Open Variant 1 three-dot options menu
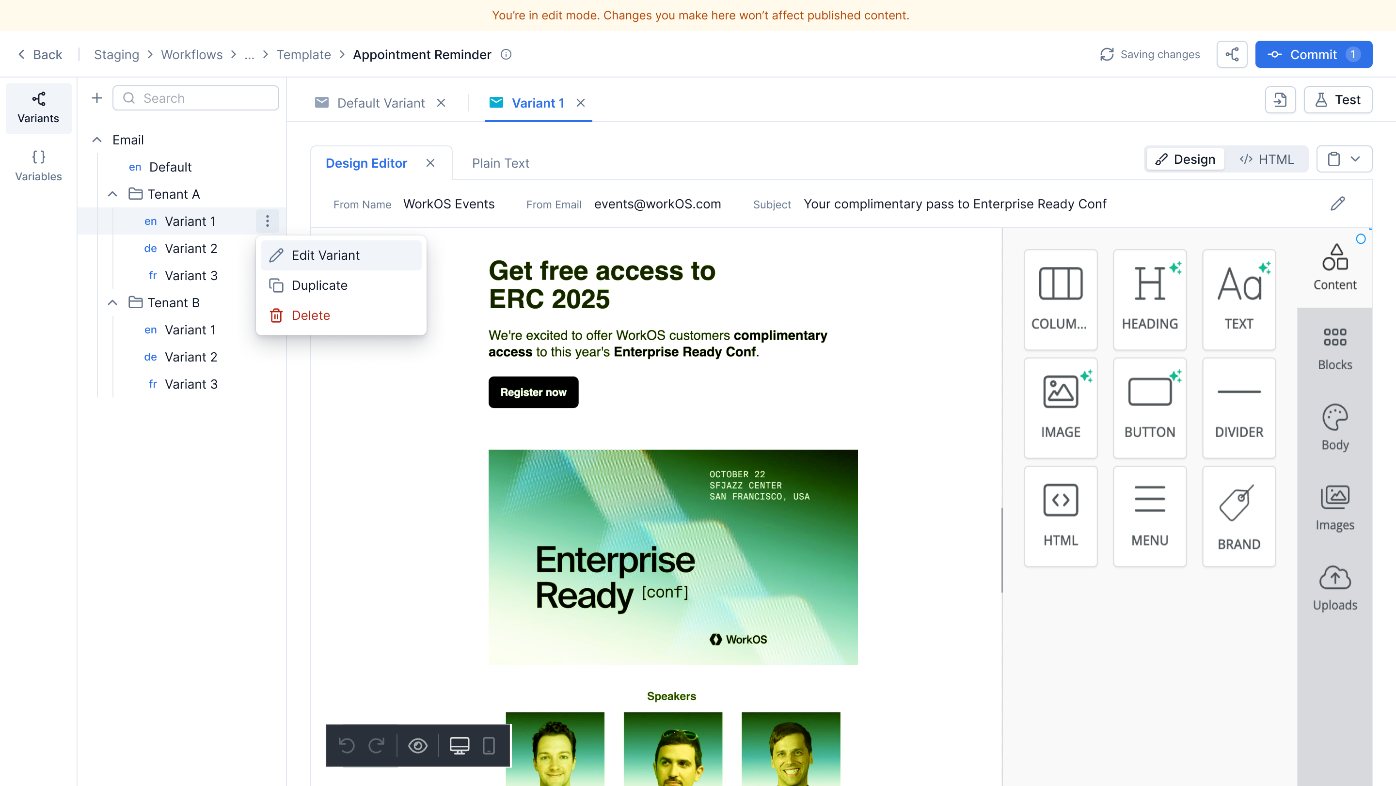 tap(267, 221)
